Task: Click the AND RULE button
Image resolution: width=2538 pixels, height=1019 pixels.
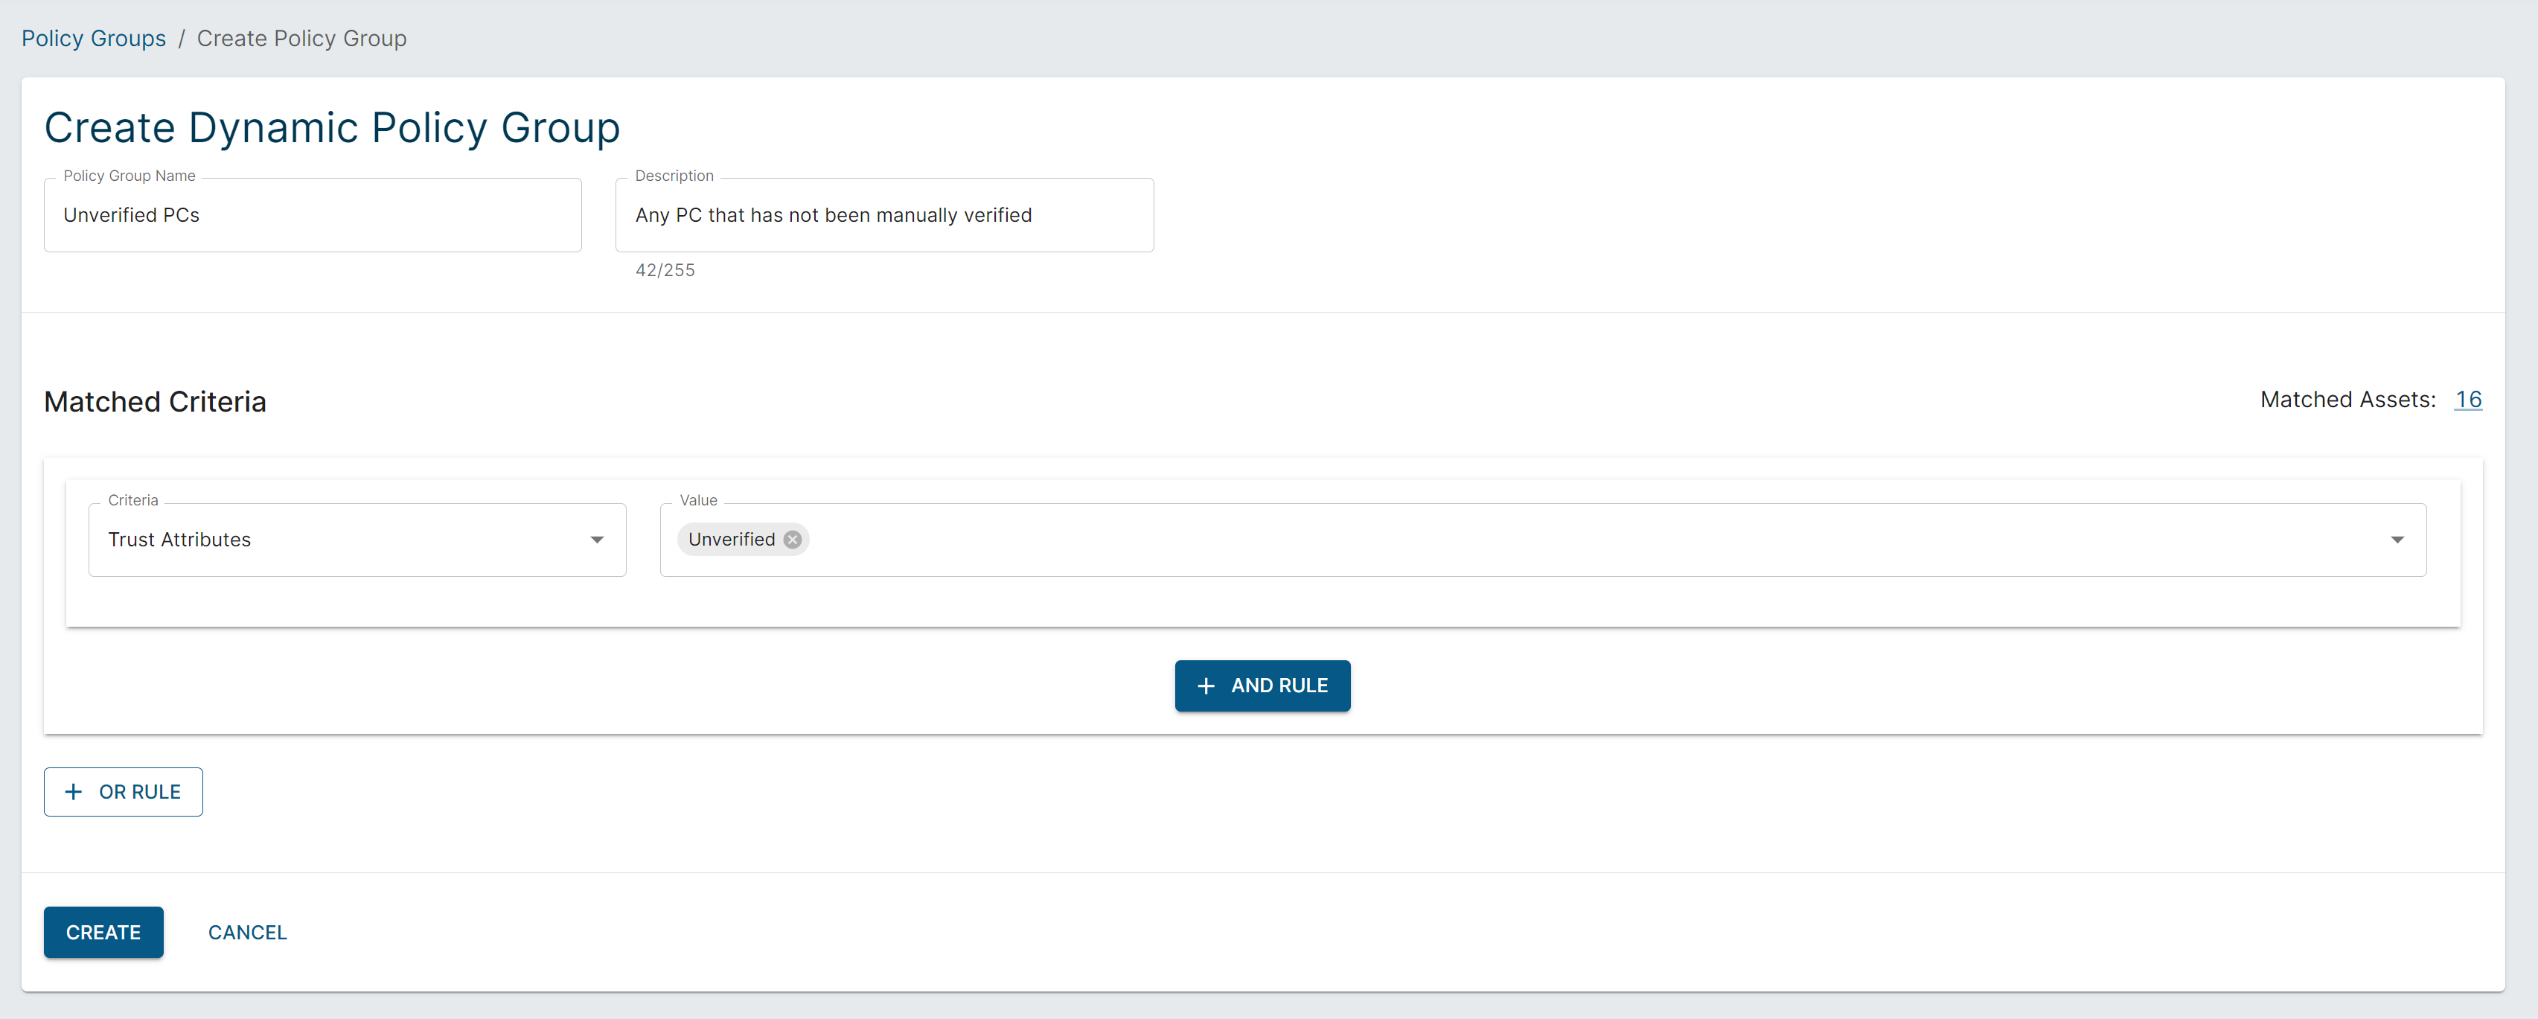Action: pyautogui.click(x=1262, y=685)
